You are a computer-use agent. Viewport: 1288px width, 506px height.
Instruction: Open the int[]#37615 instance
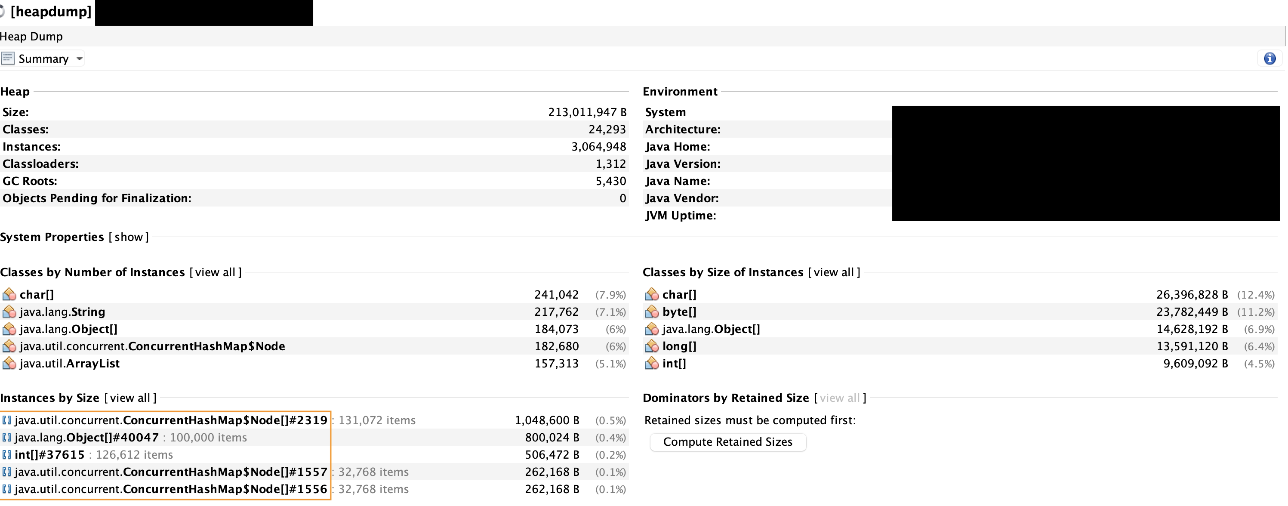coord(49,455)
